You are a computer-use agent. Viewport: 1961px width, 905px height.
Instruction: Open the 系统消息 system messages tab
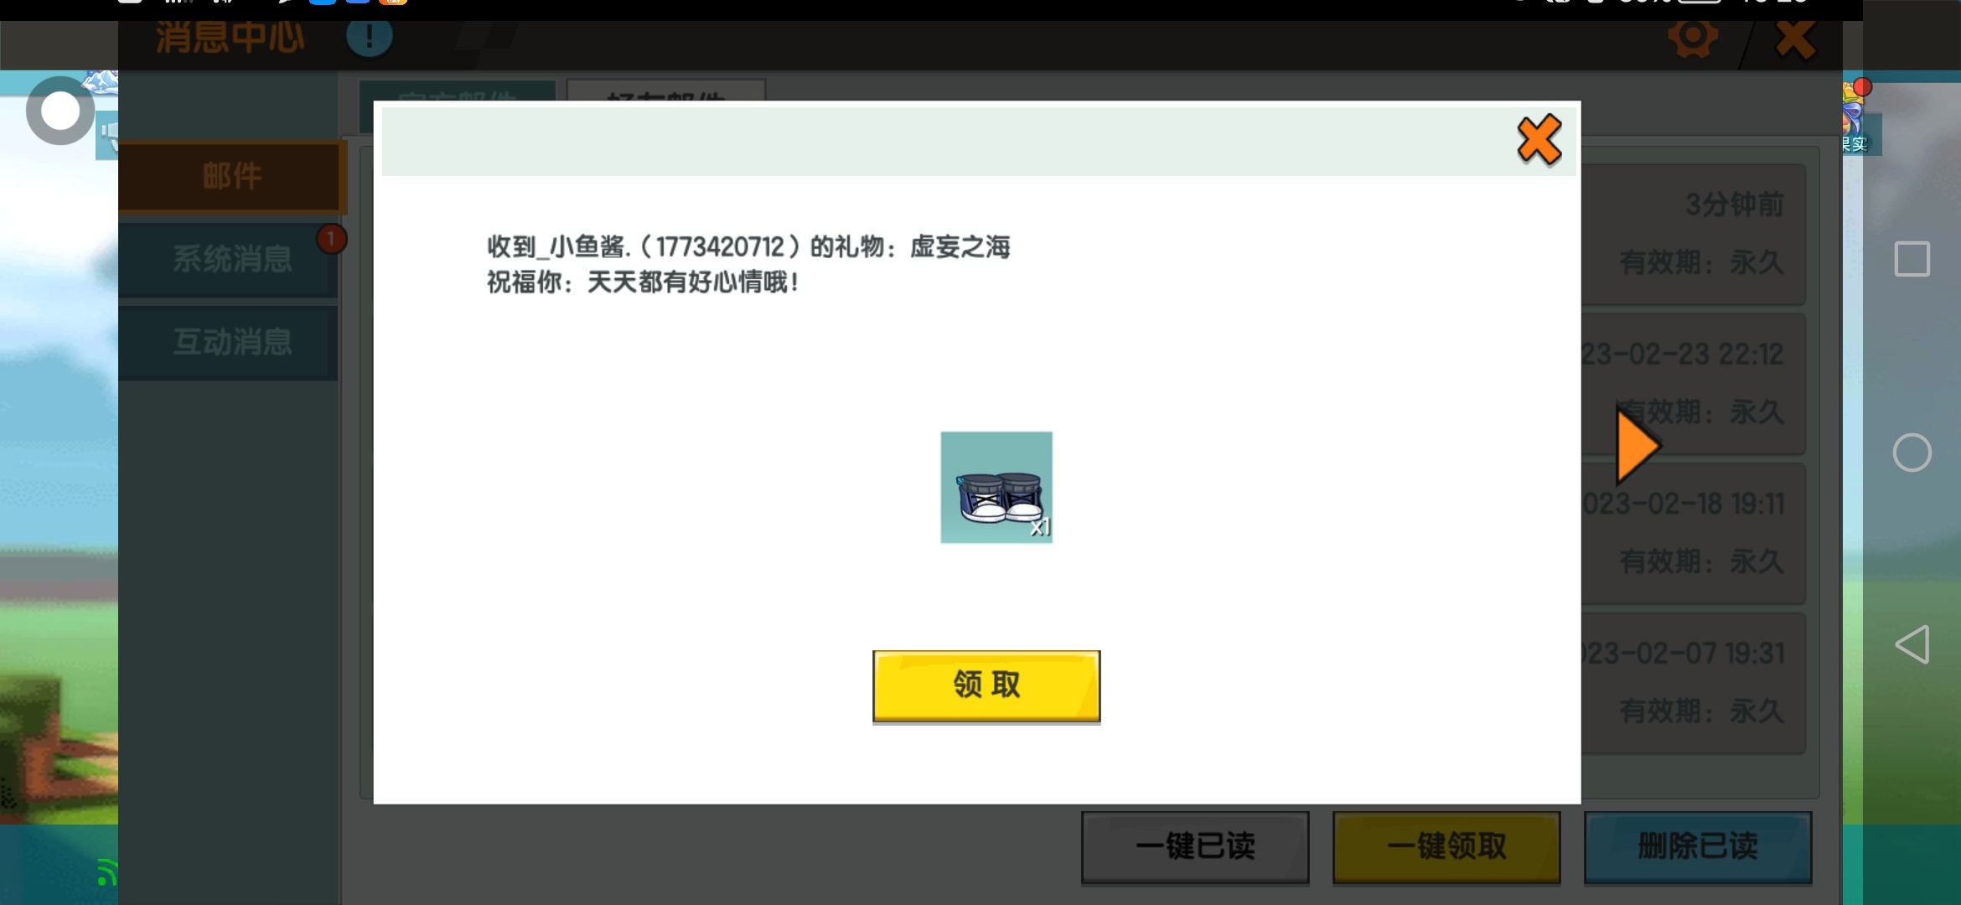click(x=231, y=259)
